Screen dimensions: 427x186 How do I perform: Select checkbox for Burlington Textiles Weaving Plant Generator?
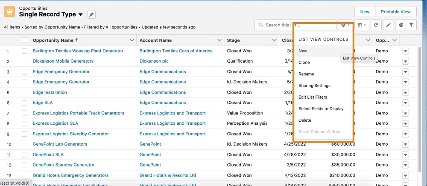coord(24,51)
